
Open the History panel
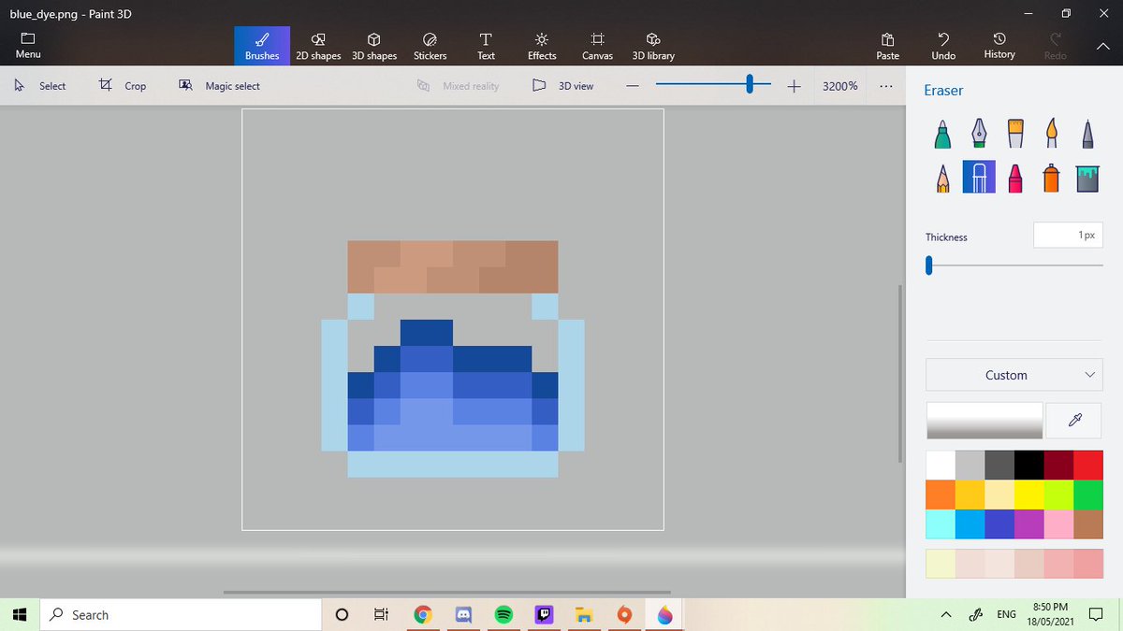coord(999,46)
